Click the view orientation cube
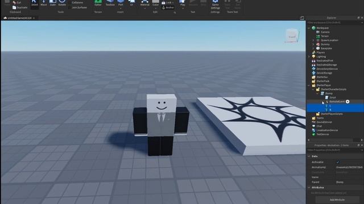 (x=292, y=36)
